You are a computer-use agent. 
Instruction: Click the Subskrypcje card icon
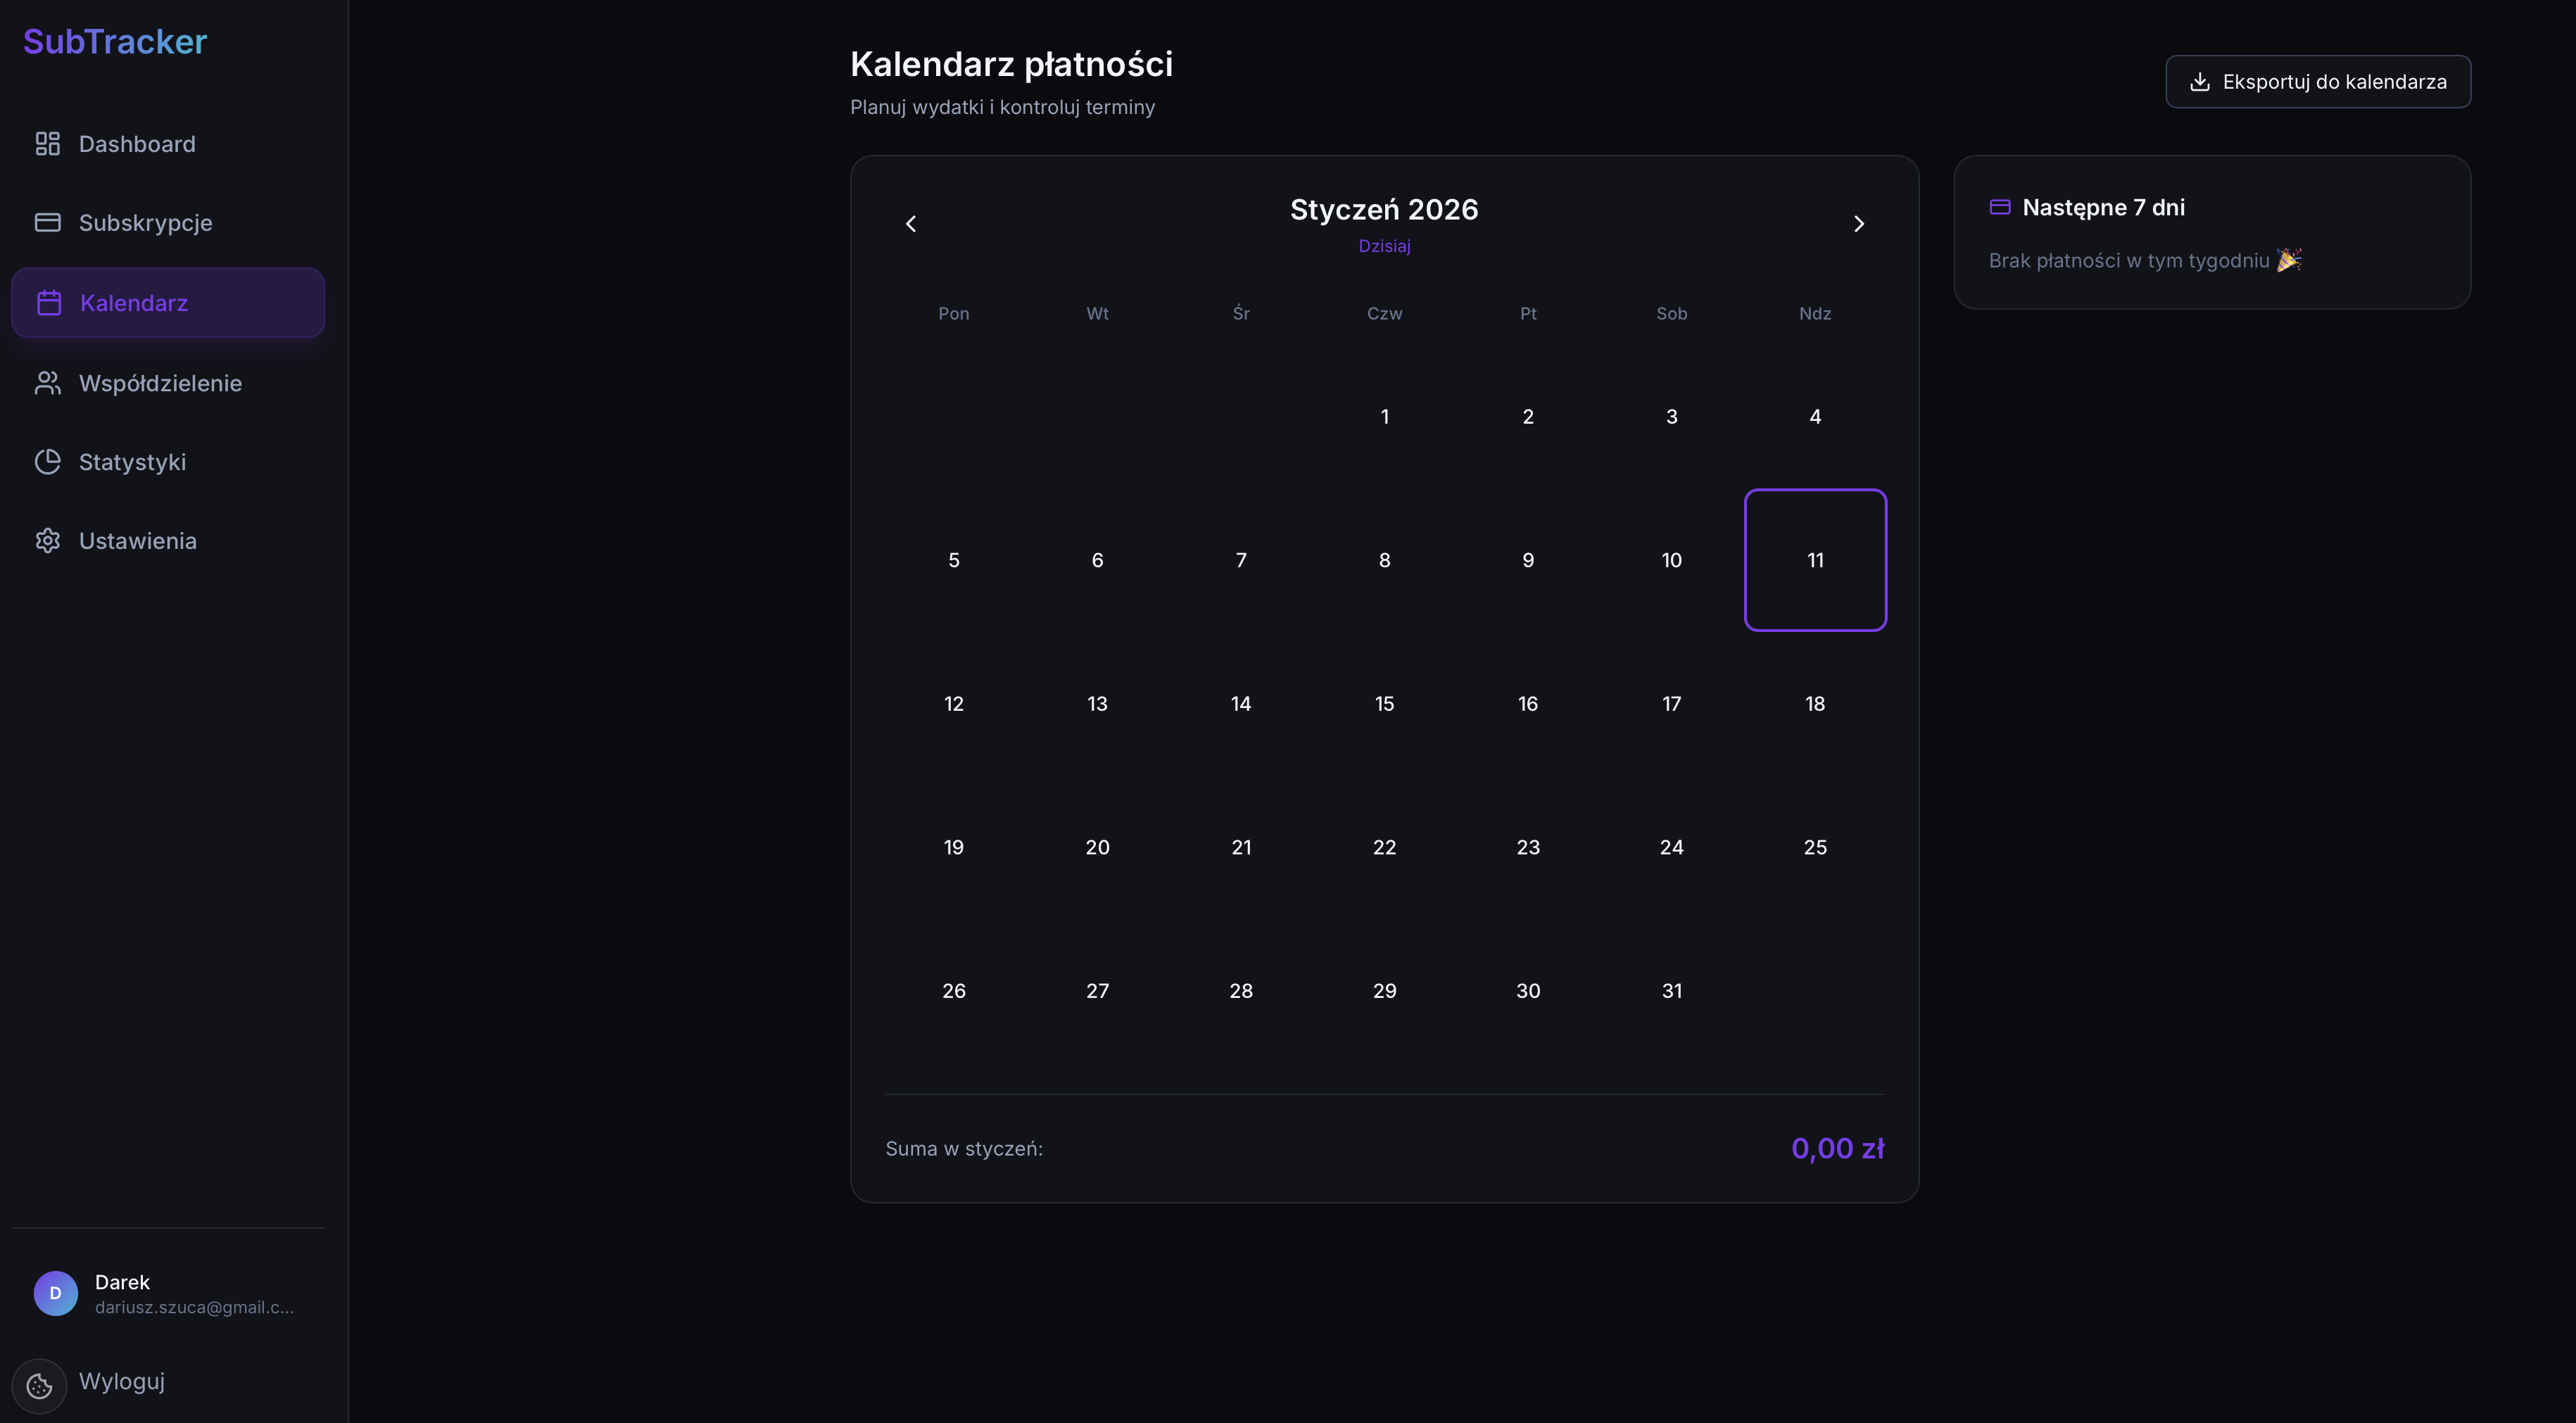point(47,222)
